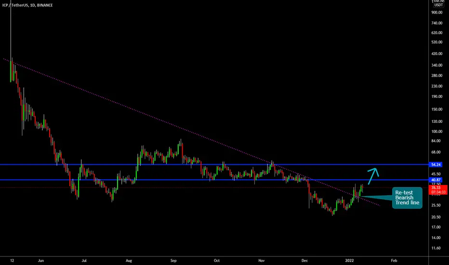Click the 150.00 price axis label
This screenshot has height=265, width=449.
point(437,109)
